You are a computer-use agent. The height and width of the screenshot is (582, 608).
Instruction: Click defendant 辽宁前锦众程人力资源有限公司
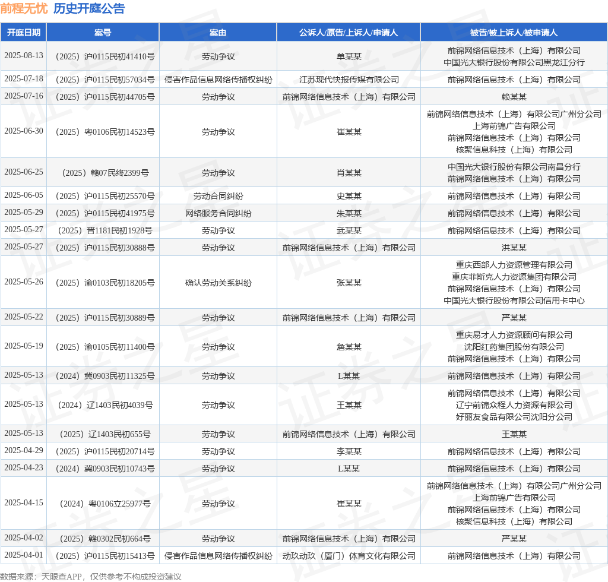coord(514,405)
